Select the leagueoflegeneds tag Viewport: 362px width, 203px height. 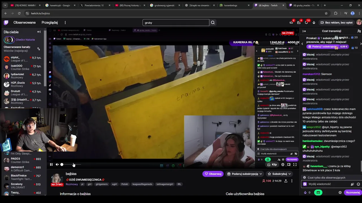click(142, 184)
